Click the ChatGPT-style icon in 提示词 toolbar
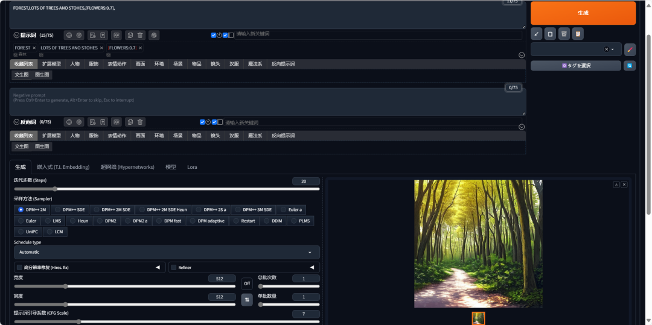This screenshot has height=325, width=652. click(x=154, y=36)
